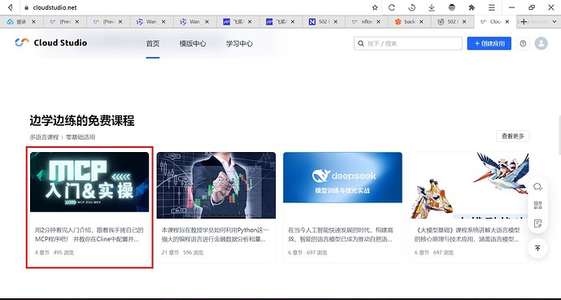561x300 pixels.
Task: Open the giraffe and pelican course thumbnail
Action: [469, 185]
